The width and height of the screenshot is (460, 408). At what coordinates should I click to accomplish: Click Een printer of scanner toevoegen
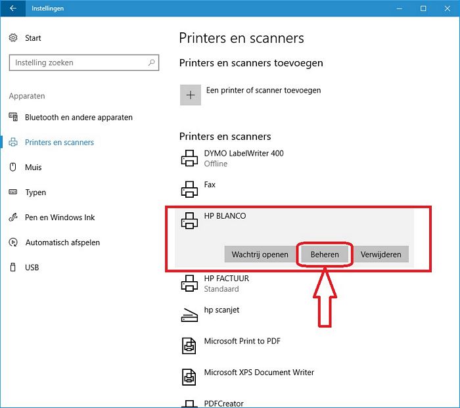[x=264, y=91]
